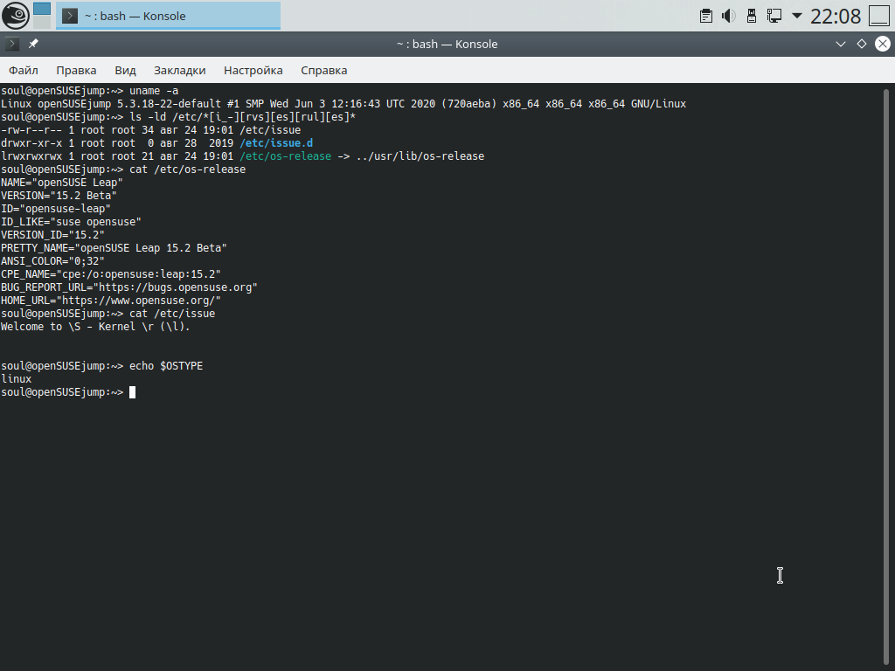Open the Настройка menu
895x671 pixels.
(253, 70)
